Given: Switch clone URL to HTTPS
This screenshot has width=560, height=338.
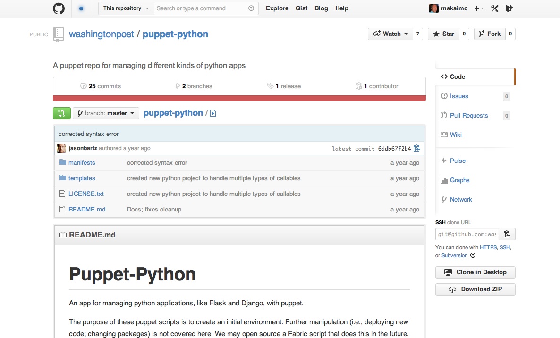Looking at the screenshot, I should (x=488, y=247).
